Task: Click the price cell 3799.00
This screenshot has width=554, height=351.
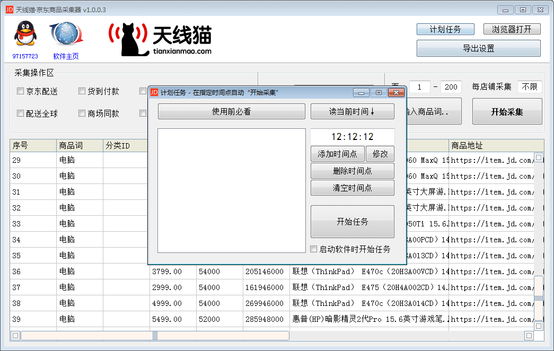Action: point(173,271)
